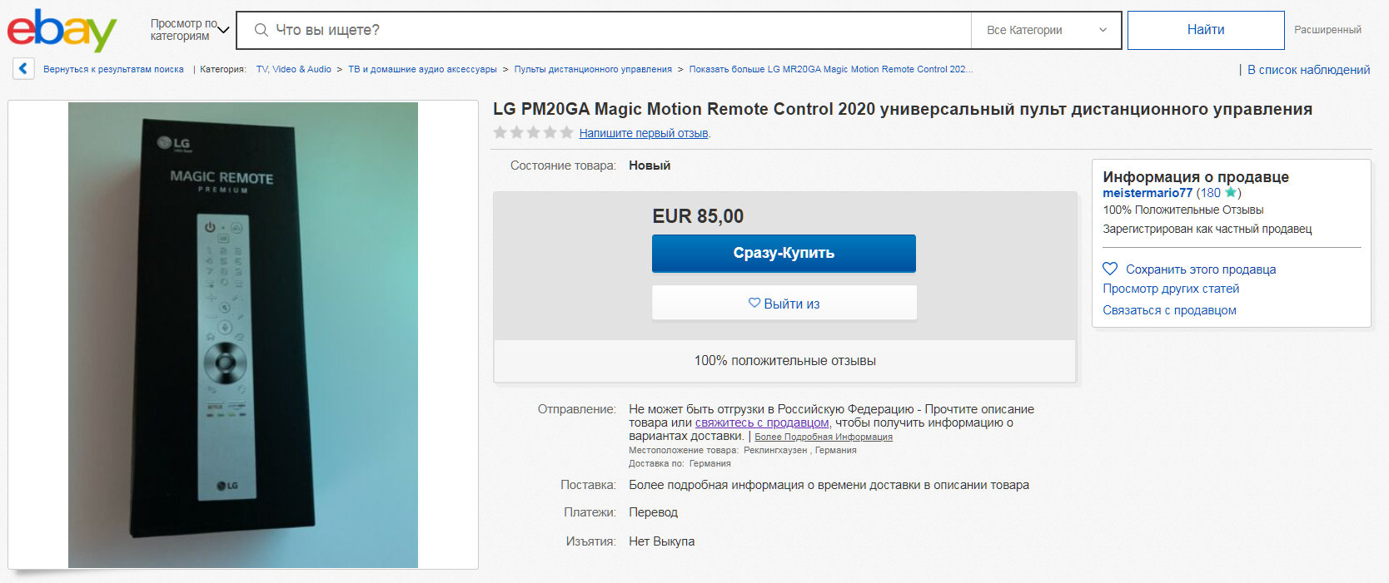Open 'Пульты дистанционного управления' breadcrumb

592,70
